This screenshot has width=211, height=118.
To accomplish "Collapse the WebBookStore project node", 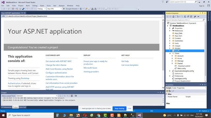I will pos(167,26).
